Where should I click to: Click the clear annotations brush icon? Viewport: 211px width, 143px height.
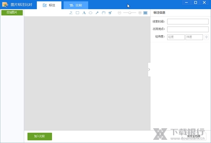click(x=110, y=13)
